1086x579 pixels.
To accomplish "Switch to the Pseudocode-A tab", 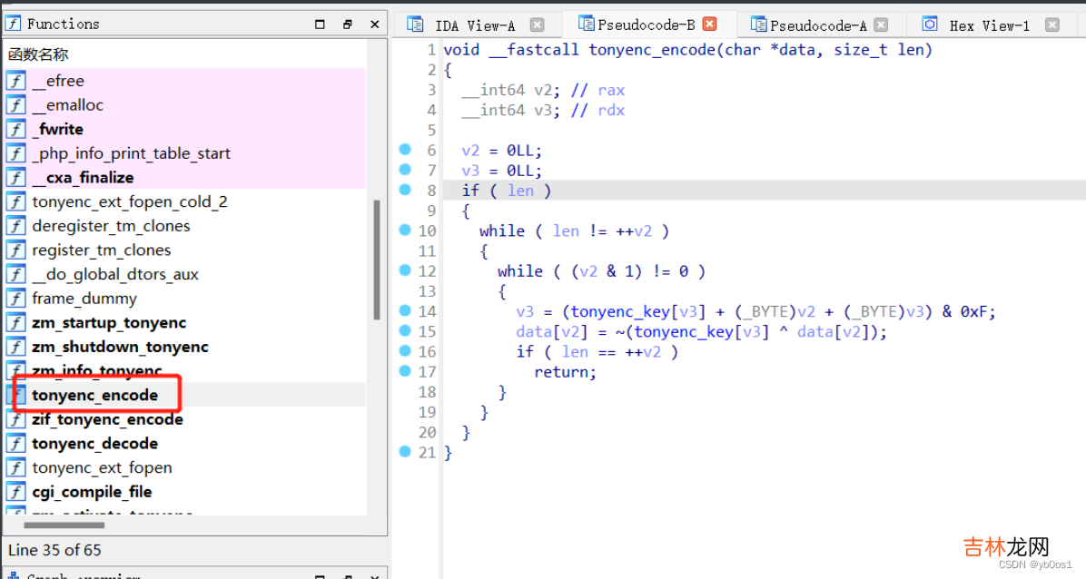I will [817, 25].
